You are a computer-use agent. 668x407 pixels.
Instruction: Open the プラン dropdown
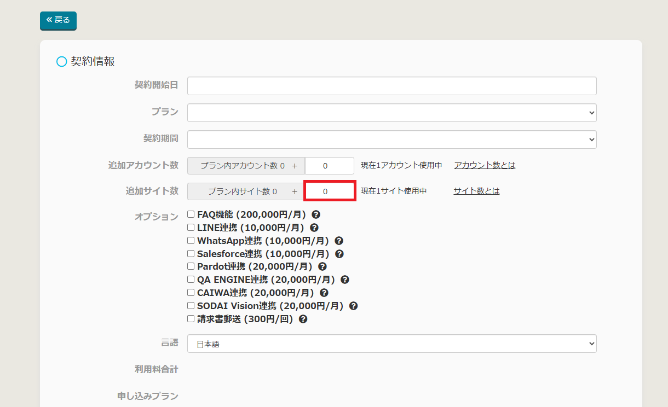point(391,113)
